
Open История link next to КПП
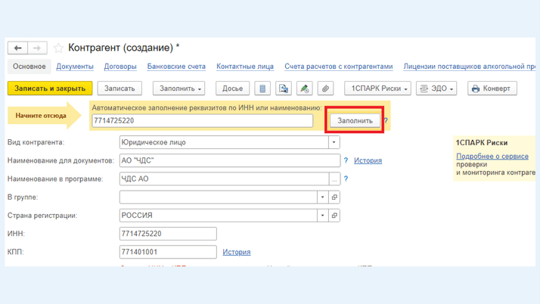click(237, 252)
